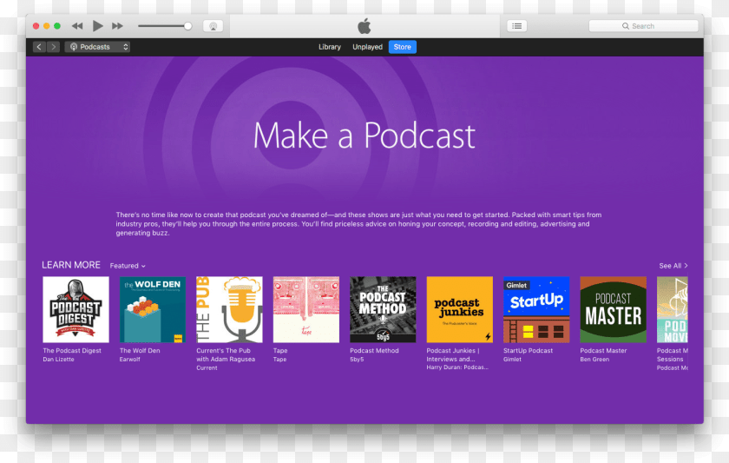Click the LEARN MORE section heading
Screen dimensions: 729x463
pos(71,265)
